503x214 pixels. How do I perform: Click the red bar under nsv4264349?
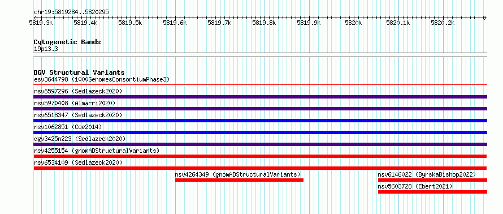click(239, 180)
